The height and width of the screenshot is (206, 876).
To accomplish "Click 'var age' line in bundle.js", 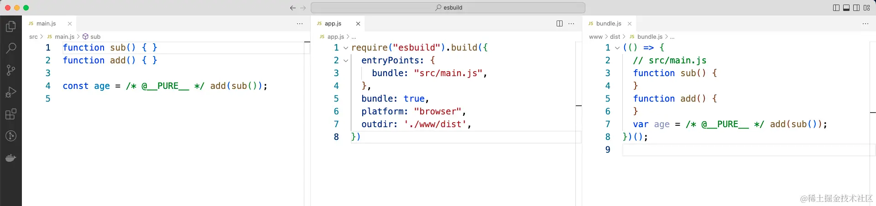I will pos(730,124).
